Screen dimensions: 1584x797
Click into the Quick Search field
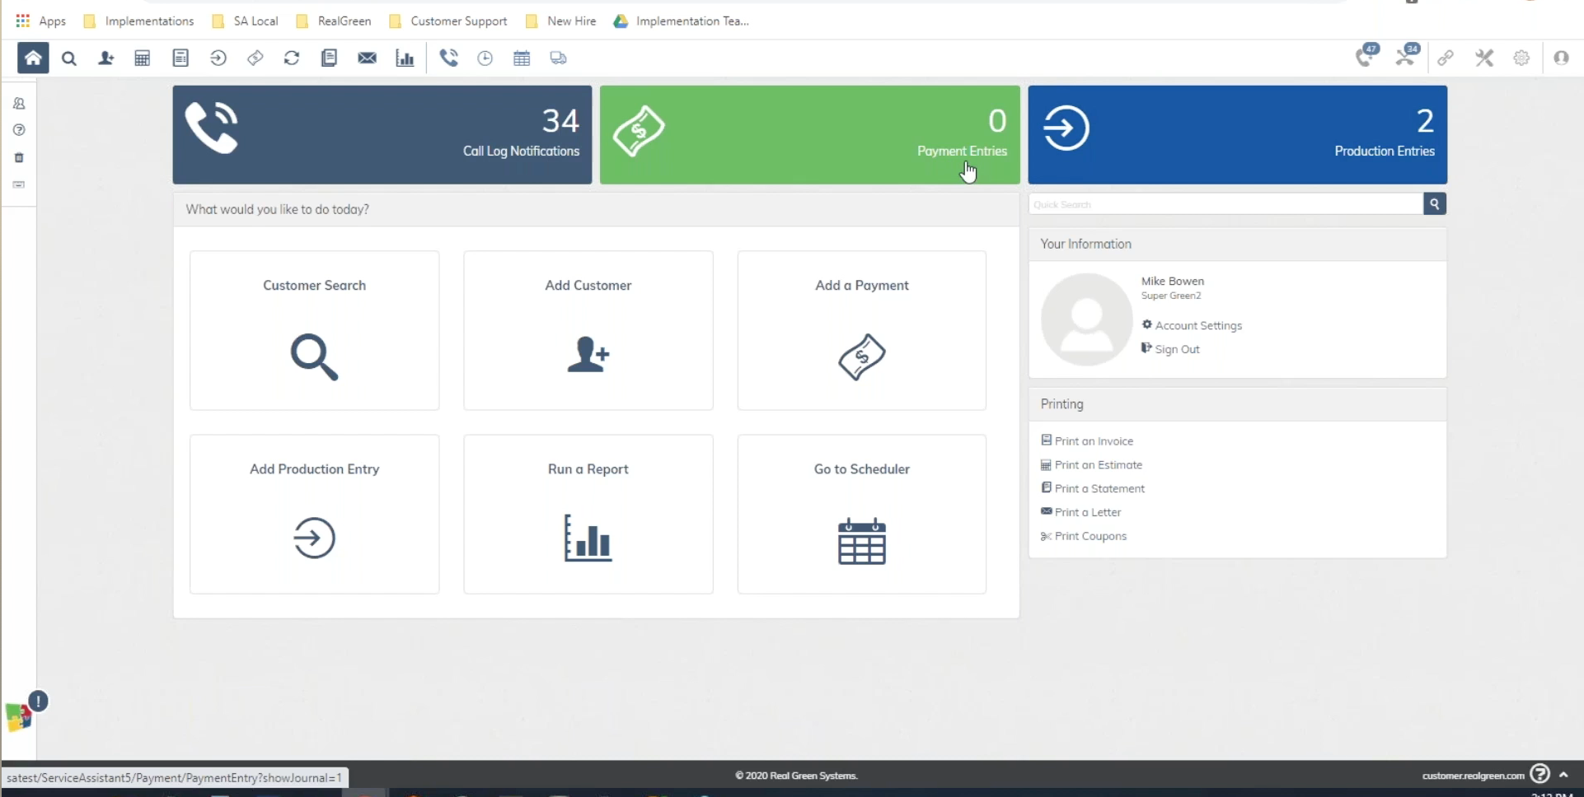(1225, 204)
